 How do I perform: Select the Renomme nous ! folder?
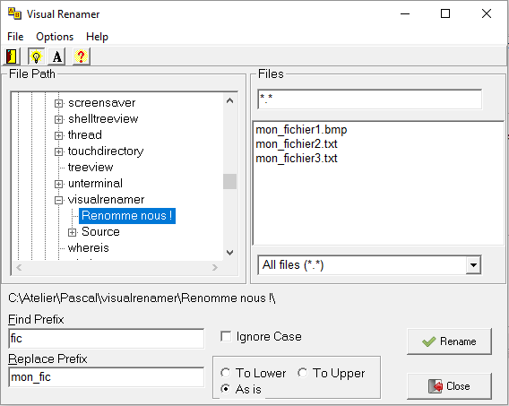point(127,216)
